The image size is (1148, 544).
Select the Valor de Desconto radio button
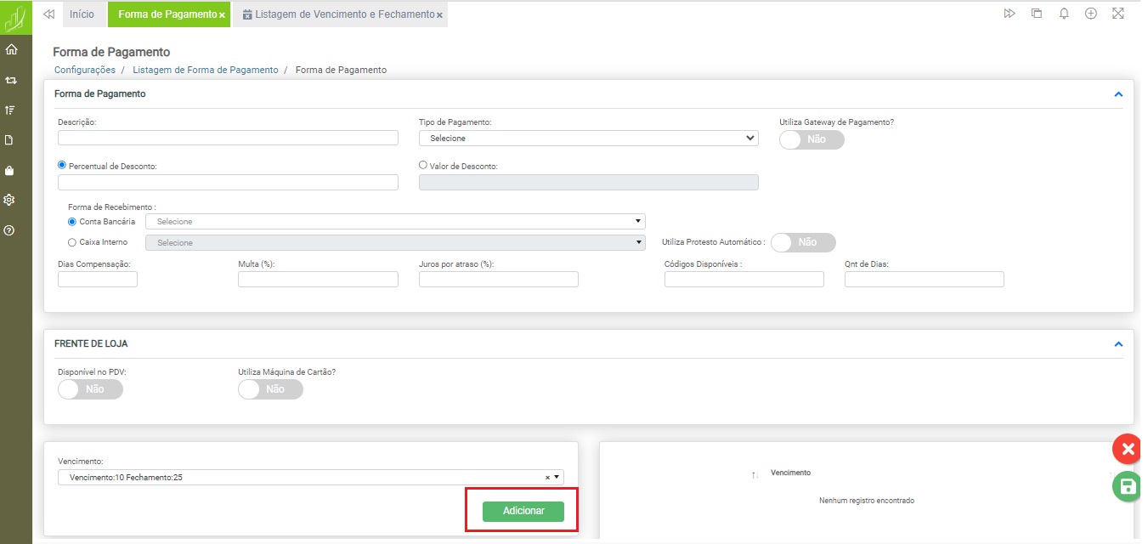point(423,166)
